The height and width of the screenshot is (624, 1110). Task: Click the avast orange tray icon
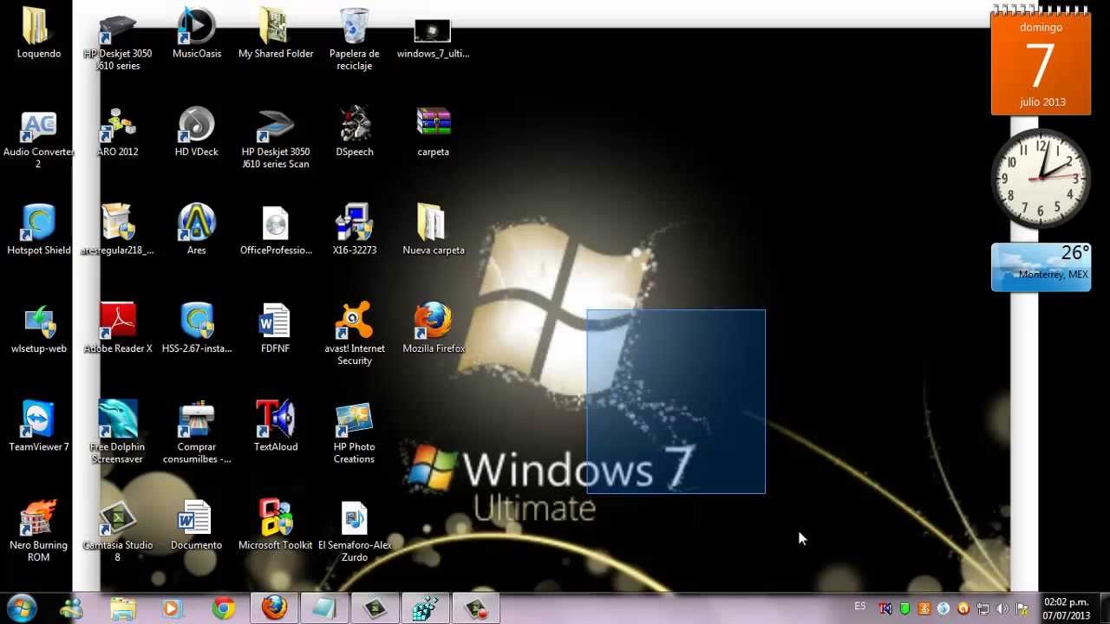click(x=963, y=608)
